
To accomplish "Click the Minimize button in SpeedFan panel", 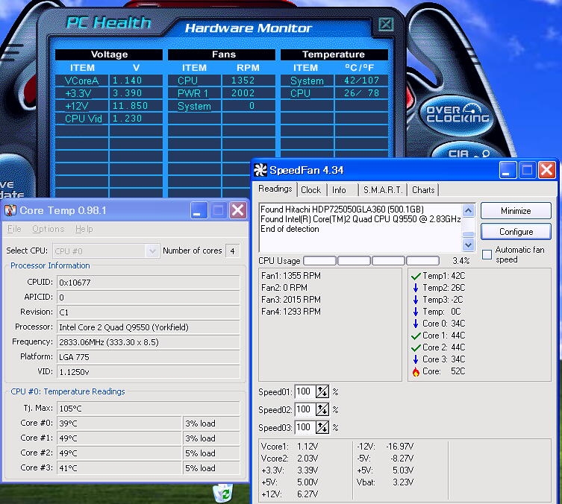I will [x=516, y=211].
